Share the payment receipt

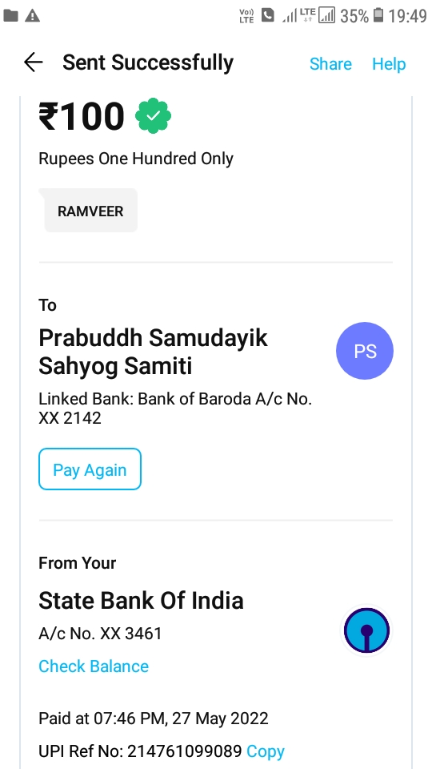coord(330,64)
